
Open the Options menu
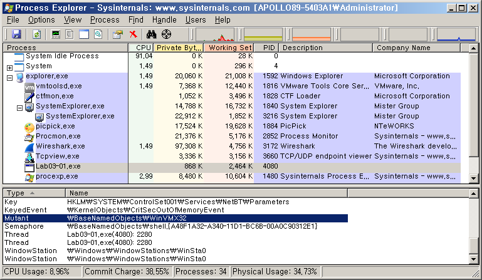[41, 20]
